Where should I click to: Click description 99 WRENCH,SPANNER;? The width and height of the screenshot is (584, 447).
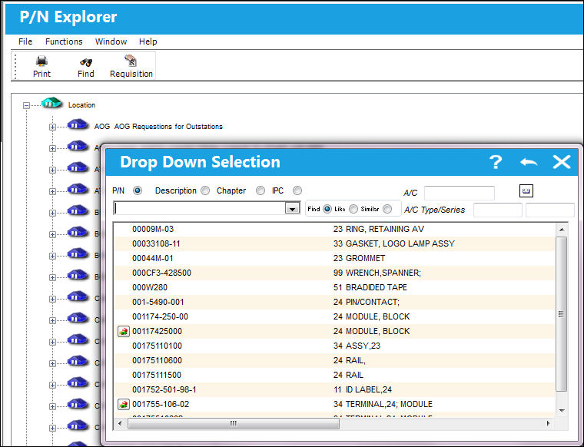pyautogui.click(x=377, y=273)
